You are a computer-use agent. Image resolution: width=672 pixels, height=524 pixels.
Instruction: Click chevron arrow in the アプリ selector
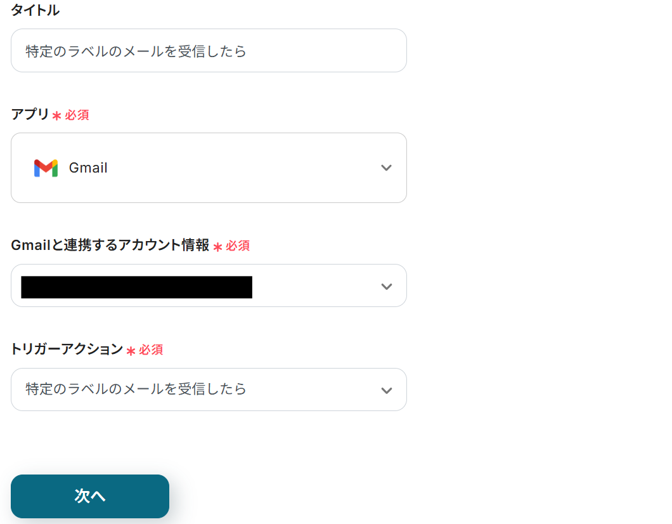(x=386, y=168)
